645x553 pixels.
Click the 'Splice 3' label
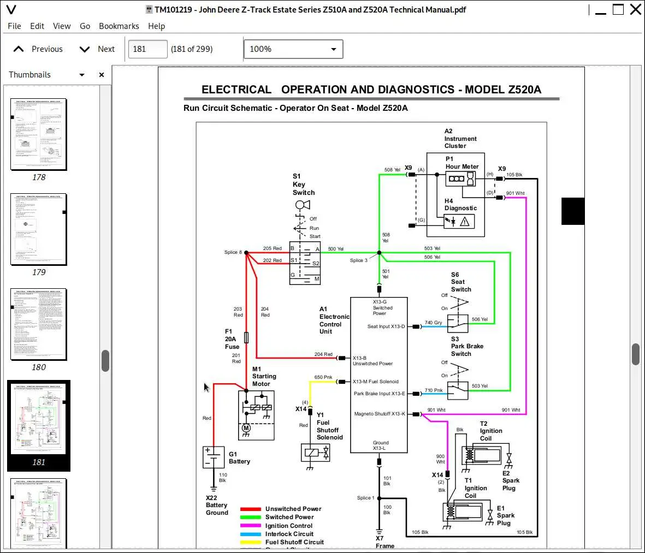[359, 260]
